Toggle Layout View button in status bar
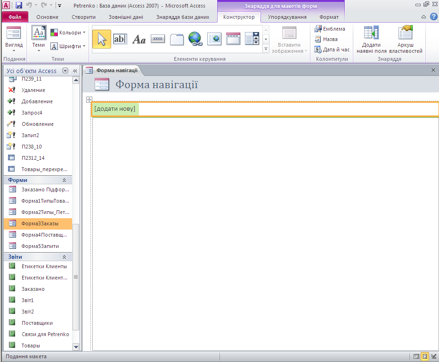 point(425,356)
